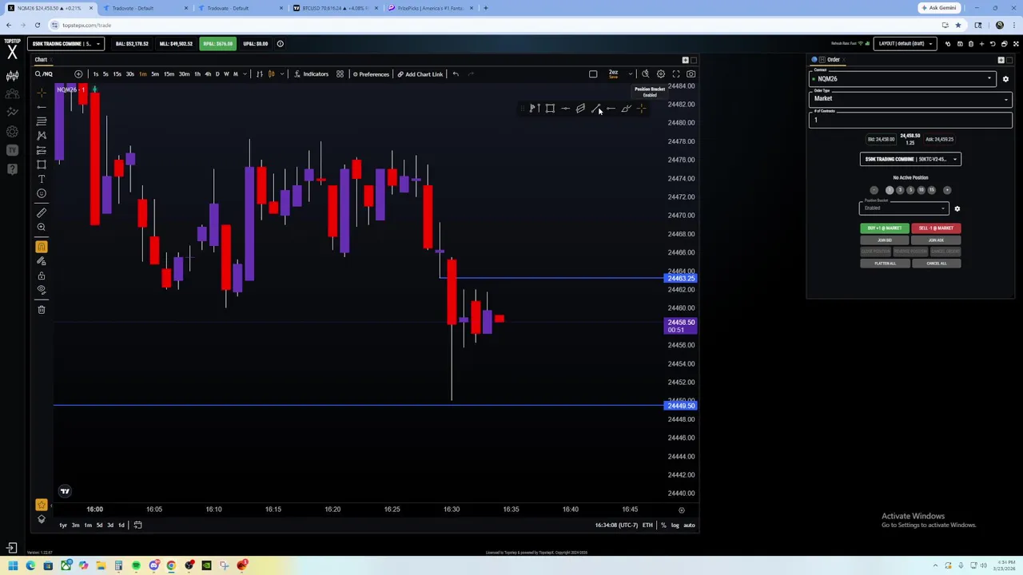
Task: Open the contract settings gear in the Order panel
Action: click(x=1005, y=79)
